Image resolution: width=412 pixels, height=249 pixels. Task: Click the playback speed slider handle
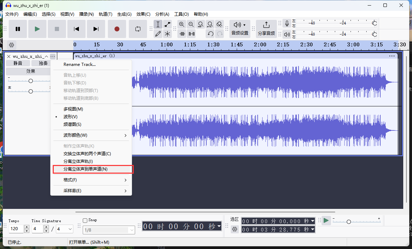tap(348, 222)
